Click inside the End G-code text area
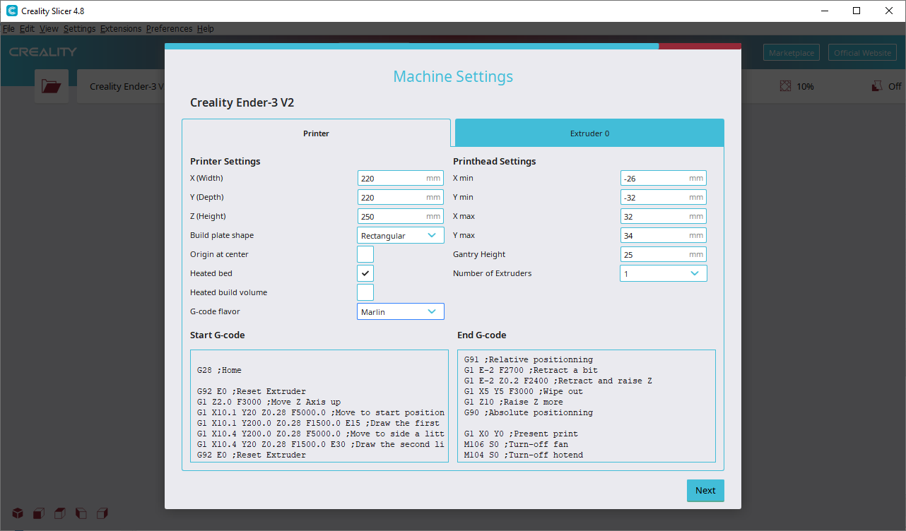Viewport: 906px width, 531px height. [x=587, y=406]
